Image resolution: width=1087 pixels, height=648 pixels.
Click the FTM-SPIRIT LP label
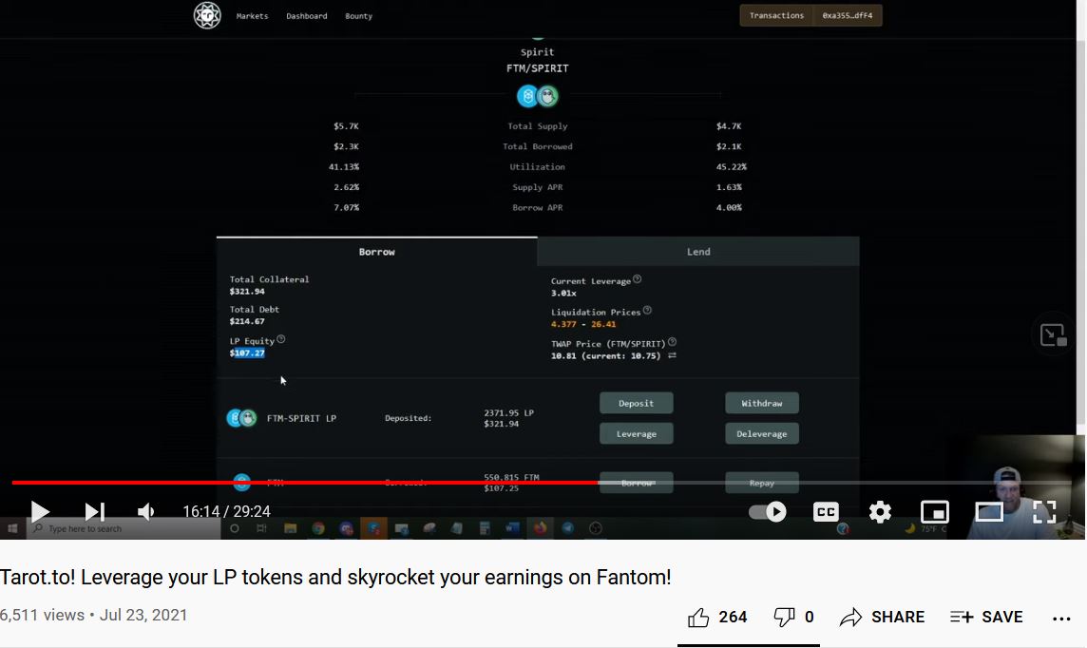coord(301,418)
